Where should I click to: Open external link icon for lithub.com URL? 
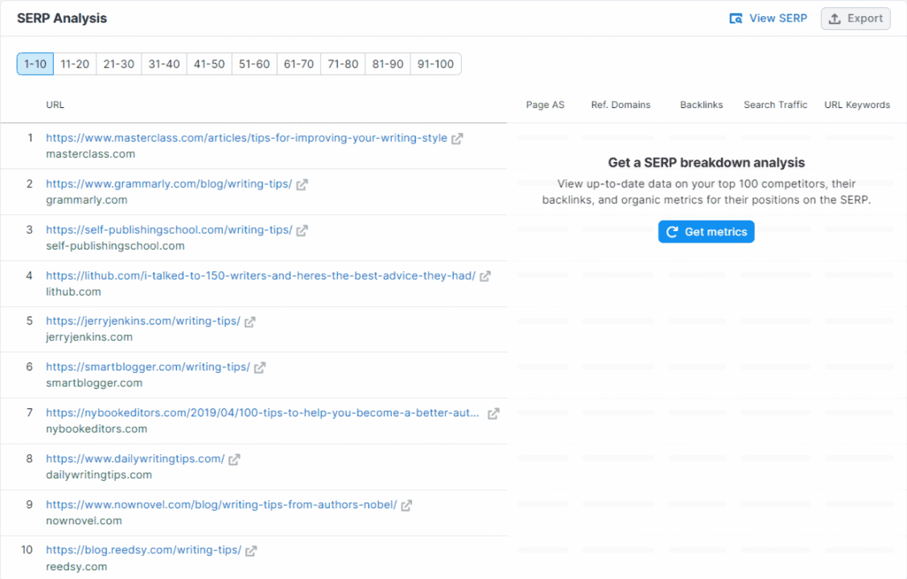click(485, 276)
